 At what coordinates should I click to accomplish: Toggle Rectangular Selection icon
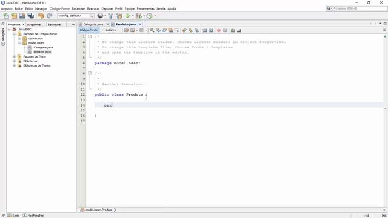tap(176, 30)
